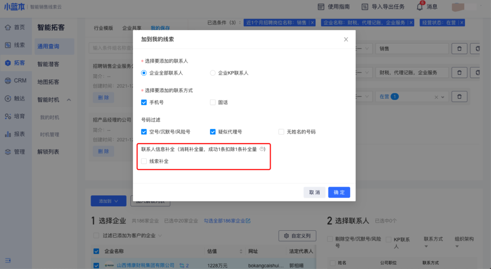Uncheck 疑似代理号 filter
This screenshot has height=269, width=491.
213,132
